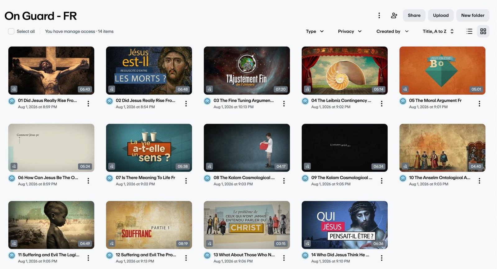Open more options for 07 Is There Meaning To Life
This screenshot has height=269, width=497.
(186, 181)
